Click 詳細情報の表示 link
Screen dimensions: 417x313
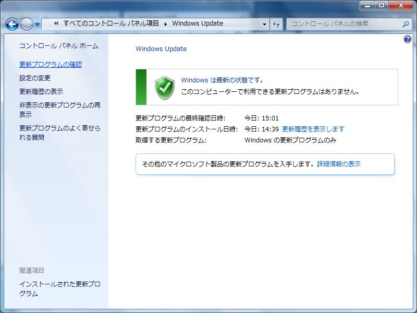339,164
